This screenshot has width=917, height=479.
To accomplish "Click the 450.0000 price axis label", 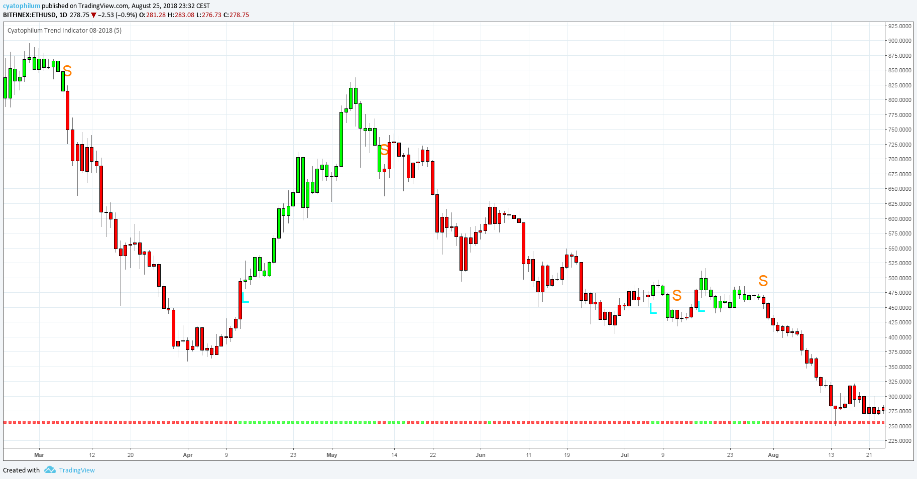I will click(x=899, y=308).
